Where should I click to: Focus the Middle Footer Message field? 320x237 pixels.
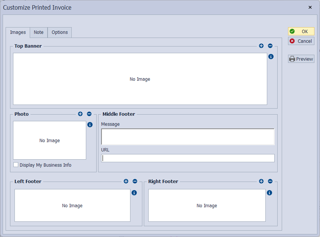[188, 137]
